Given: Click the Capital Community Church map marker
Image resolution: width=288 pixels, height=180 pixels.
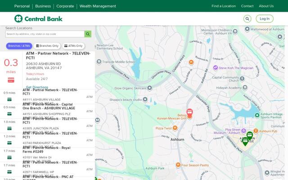Looking at the screenshot, I should [242, 79].
